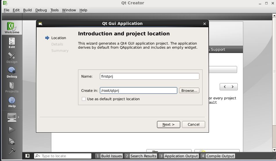Open the Window menu
This screenshot has height=161, width=276.
pyautogui.click(x=69, y=10)
